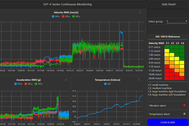The height and width of the screenshot is (126, 189).
Task: Click the C4 column header
Action: [x=183, y=43]
